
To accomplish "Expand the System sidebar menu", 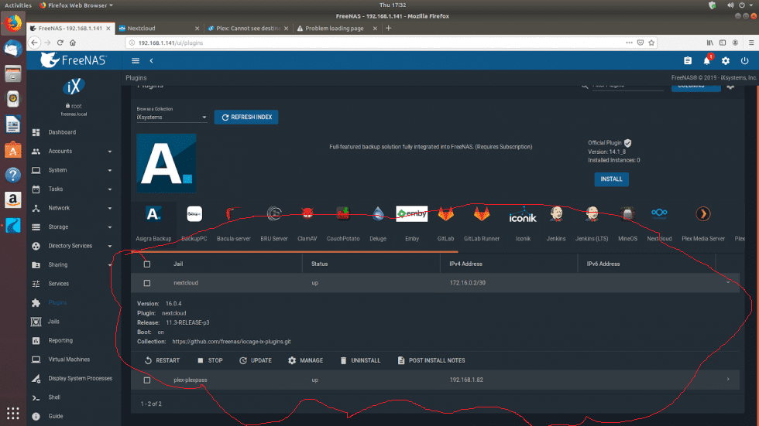I will (73, 170).
